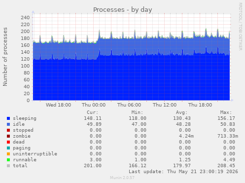Click runnable minimum value 1.00

click(x=140, y=160)
